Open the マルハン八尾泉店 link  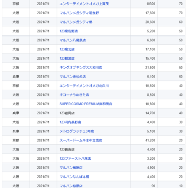point(72,40)
